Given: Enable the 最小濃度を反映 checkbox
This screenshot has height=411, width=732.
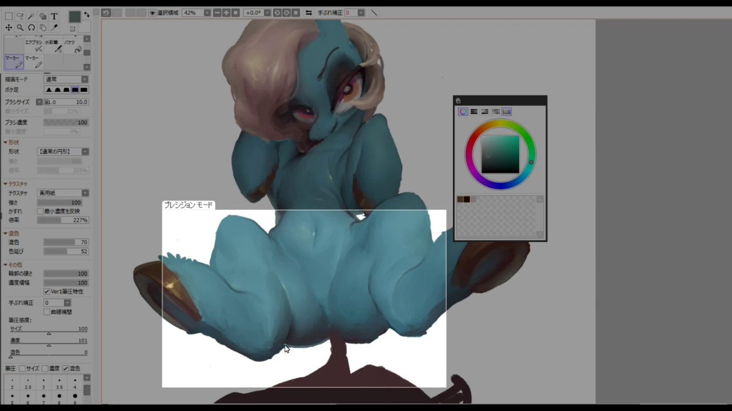Looking at the screenshot, I should coord(40,211).
